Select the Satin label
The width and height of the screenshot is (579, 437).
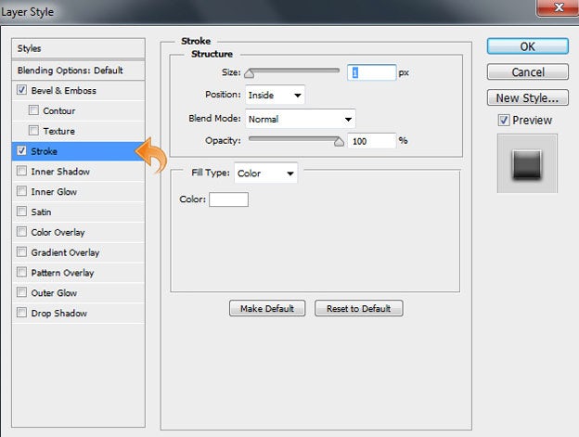[x=41, y=212]
